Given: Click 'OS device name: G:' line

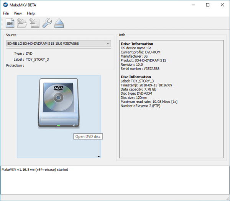Looking at the screenshot, I should [x=136, y=48].
